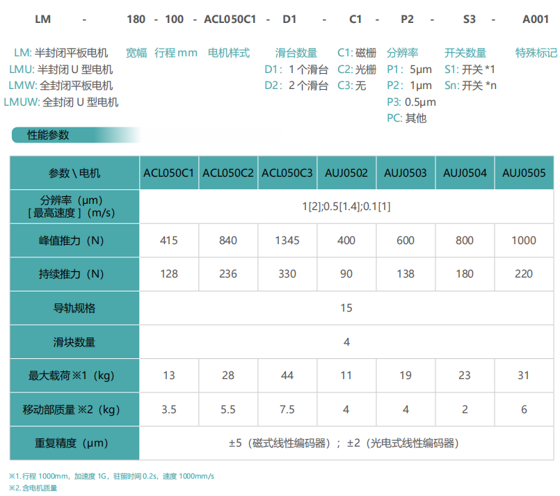Click the LMUW 全封闭 U 型电机 description
The image size is (560, 496).
[x=61, y=102]
